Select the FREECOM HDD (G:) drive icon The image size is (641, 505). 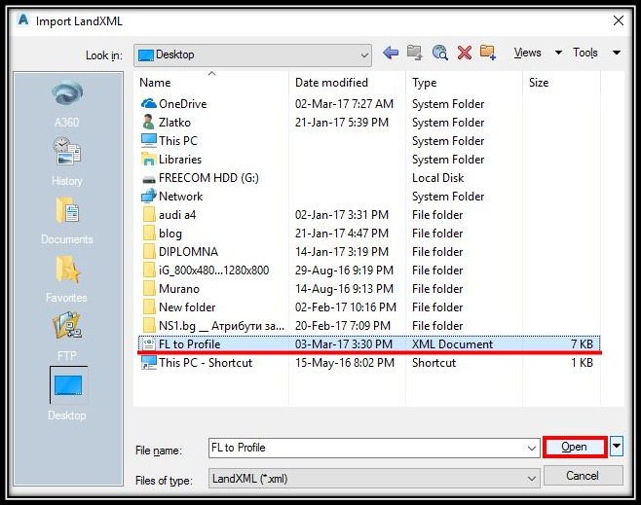click(149, 178)
